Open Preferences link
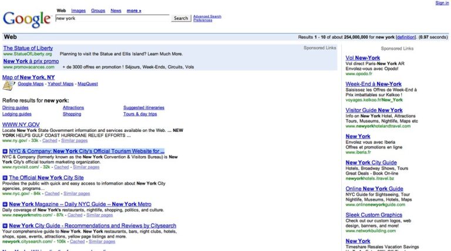 coord(203,20)
